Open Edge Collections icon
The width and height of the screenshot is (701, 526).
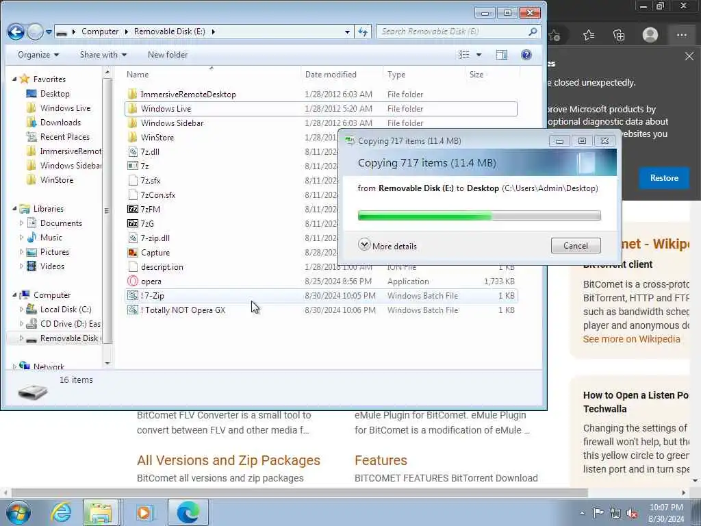point(619,35)
